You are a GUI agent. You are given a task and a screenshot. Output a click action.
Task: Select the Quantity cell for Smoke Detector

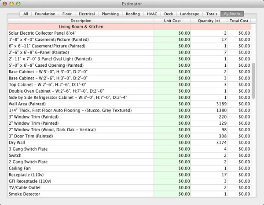click(x=209, y=194)
